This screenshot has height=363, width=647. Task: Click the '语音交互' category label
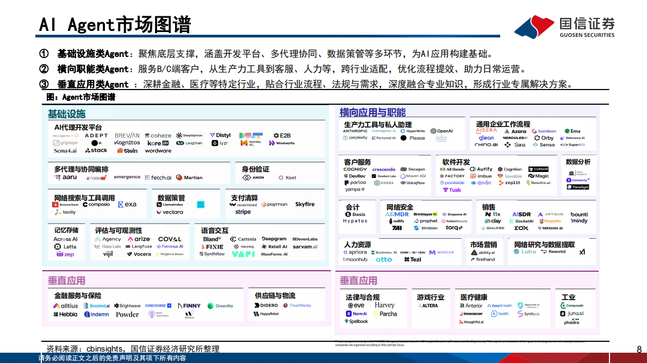215,231
